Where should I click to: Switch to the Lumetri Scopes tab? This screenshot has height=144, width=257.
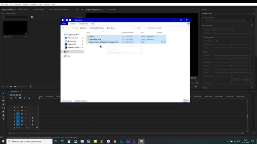click(39, 10)
